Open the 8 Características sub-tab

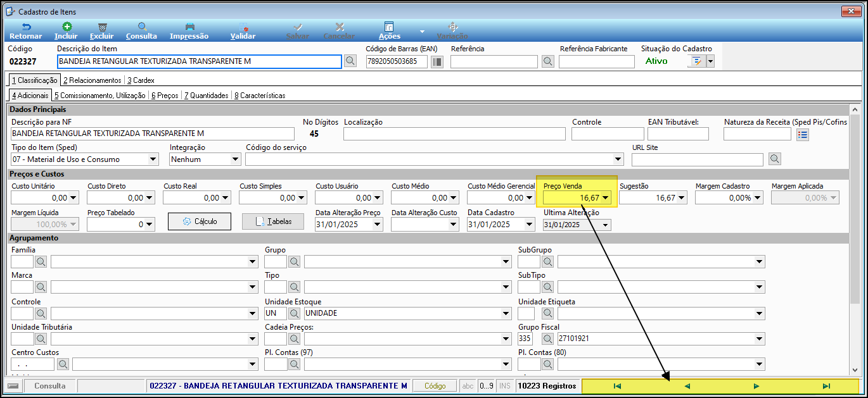coord(260,96)
